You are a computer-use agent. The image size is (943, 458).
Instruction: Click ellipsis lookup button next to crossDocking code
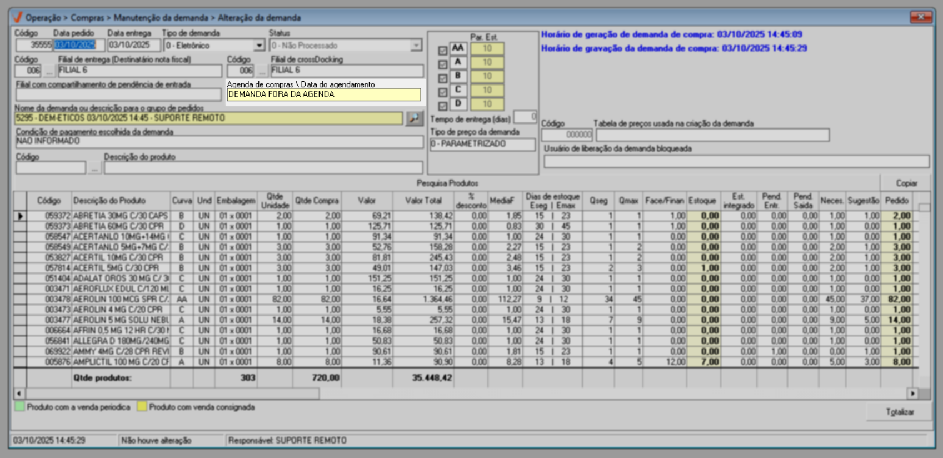coord(262,71)
